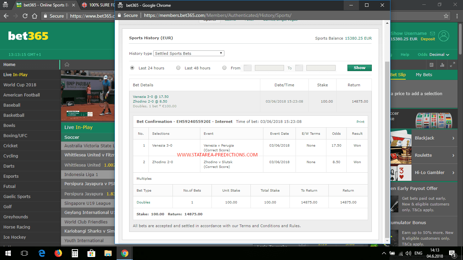Open Live In-Play in sidebar
The height and width of the screenshot is (260, 463).
(x=30, y=74)
